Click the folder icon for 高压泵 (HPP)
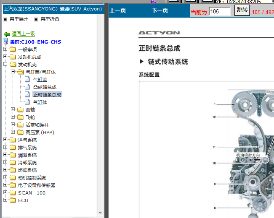Viewport: 274px width, 218px height. (x=20, y=132)
